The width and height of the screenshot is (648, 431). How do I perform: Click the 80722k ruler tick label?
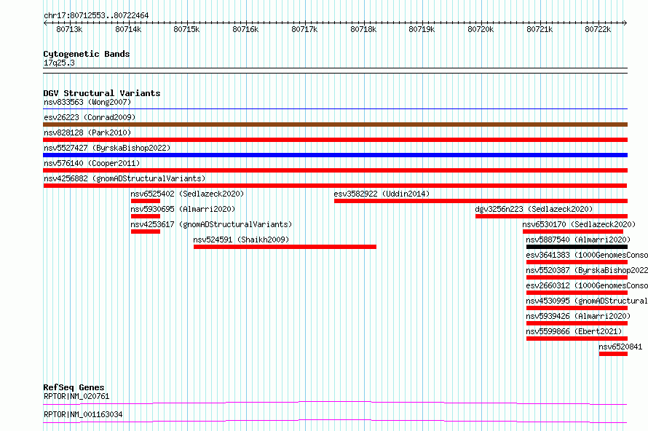pyautogui.click(x=598, y=29)
